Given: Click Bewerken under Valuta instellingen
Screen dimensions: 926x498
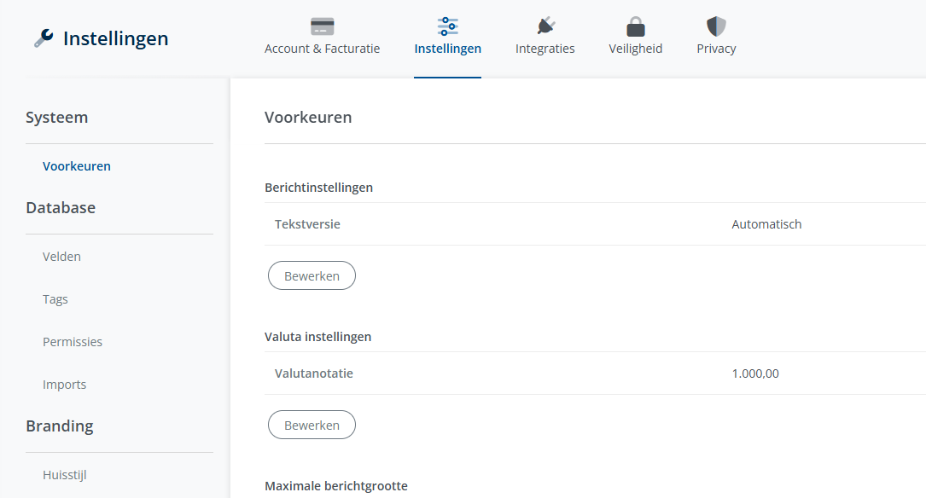Looking at the screenshot, I should [x=312, y=425].
